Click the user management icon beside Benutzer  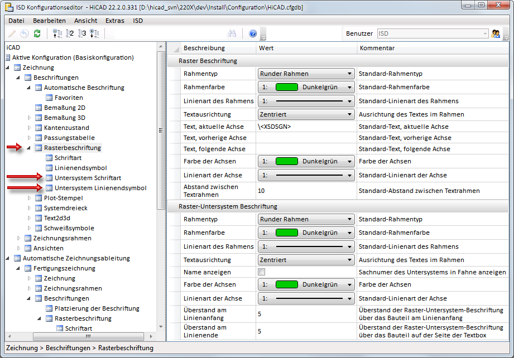click(495, 34)
